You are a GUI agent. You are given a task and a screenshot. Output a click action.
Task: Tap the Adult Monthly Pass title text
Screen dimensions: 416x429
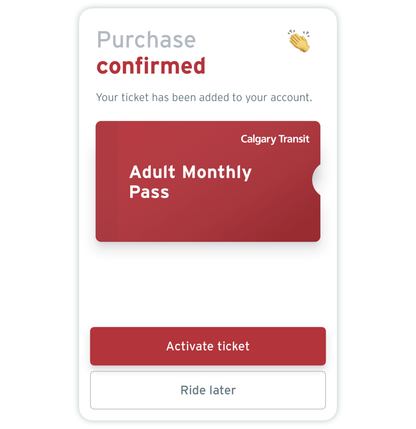191,181
